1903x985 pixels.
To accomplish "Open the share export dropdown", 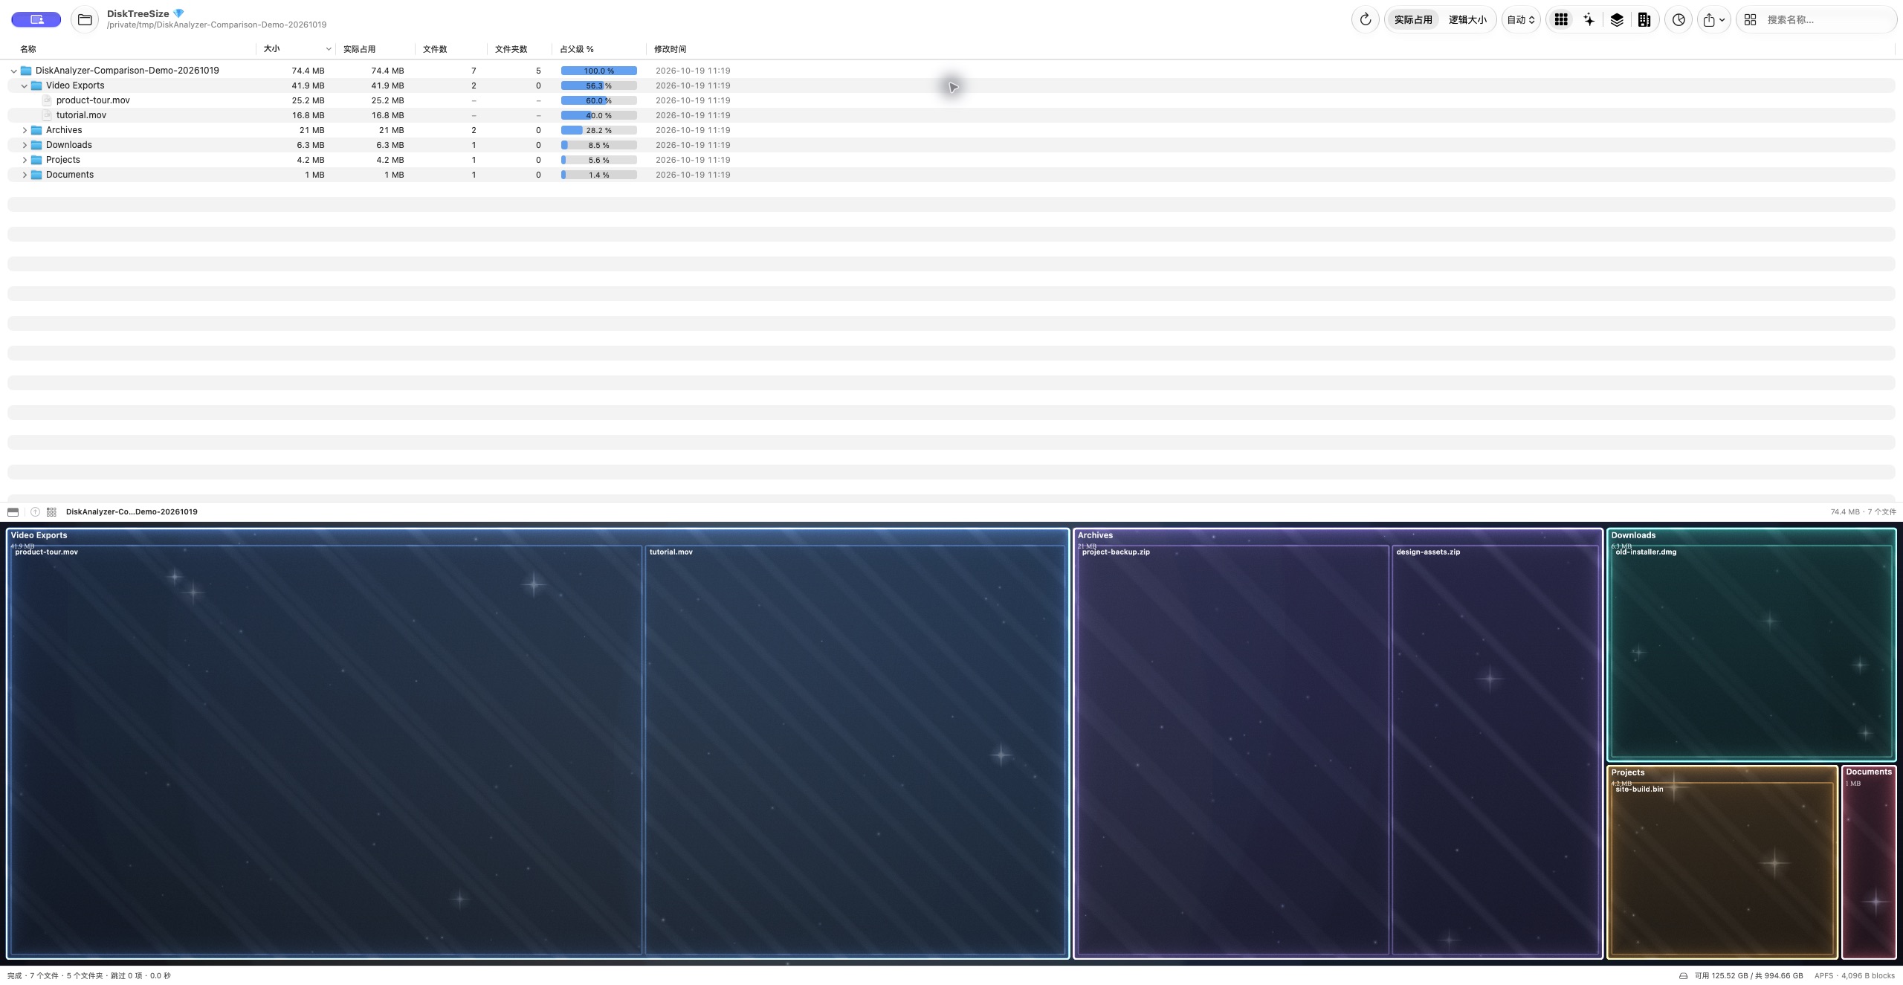I will click(1713, 19).
